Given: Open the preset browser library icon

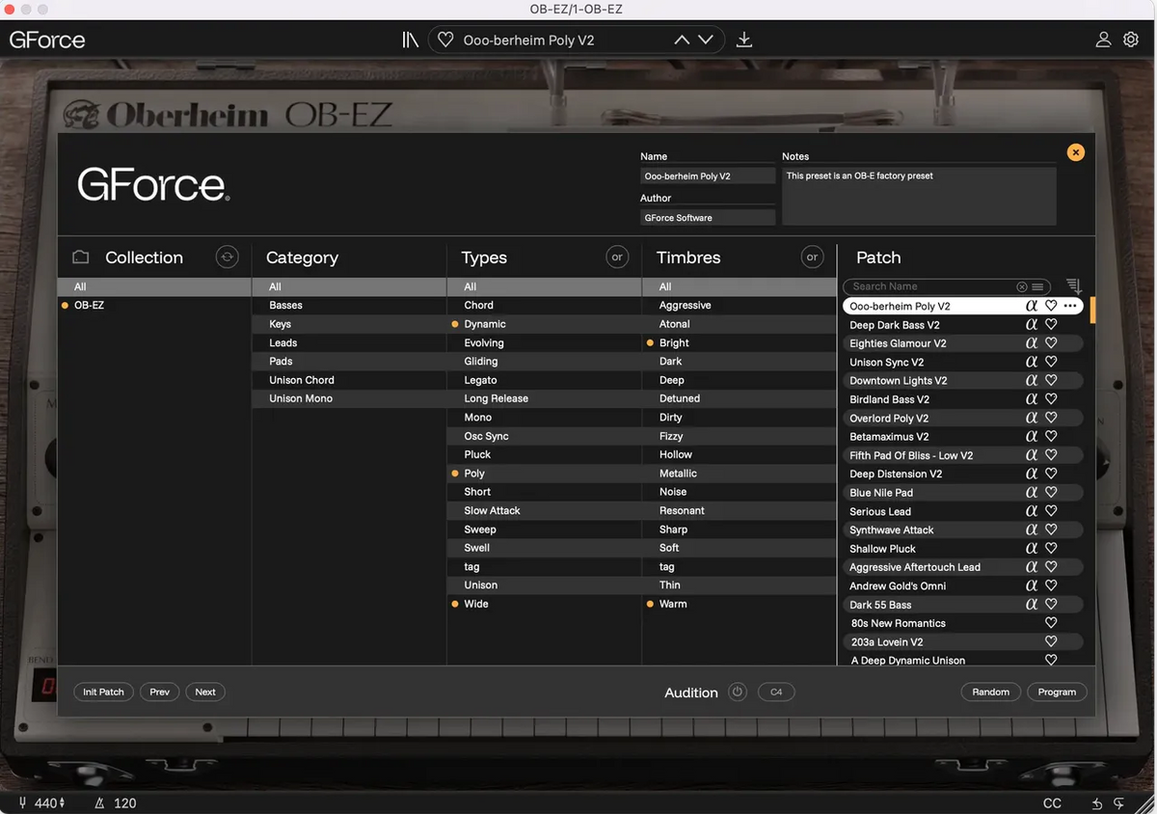Looking at the screenshot, I should pyautogui.click(x=410, y=40).
